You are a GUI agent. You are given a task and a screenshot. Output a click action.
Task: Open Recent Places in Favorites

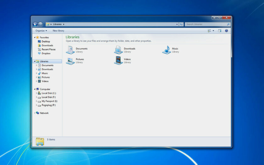point(48,49)
